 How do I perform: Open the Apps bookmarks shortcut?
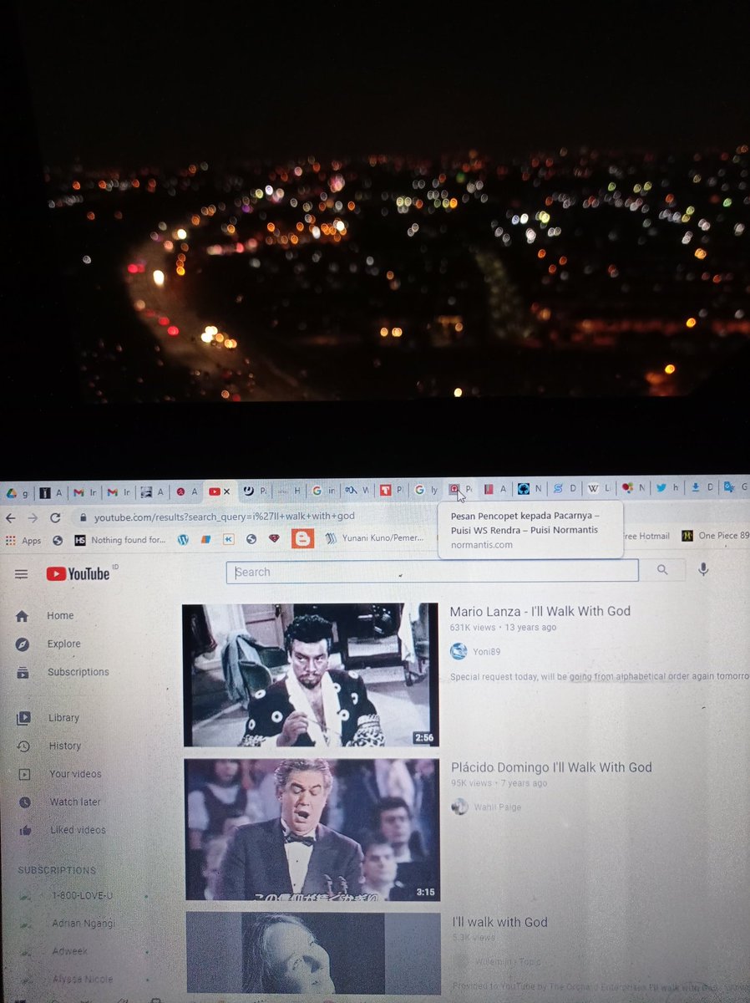[24, 541]
